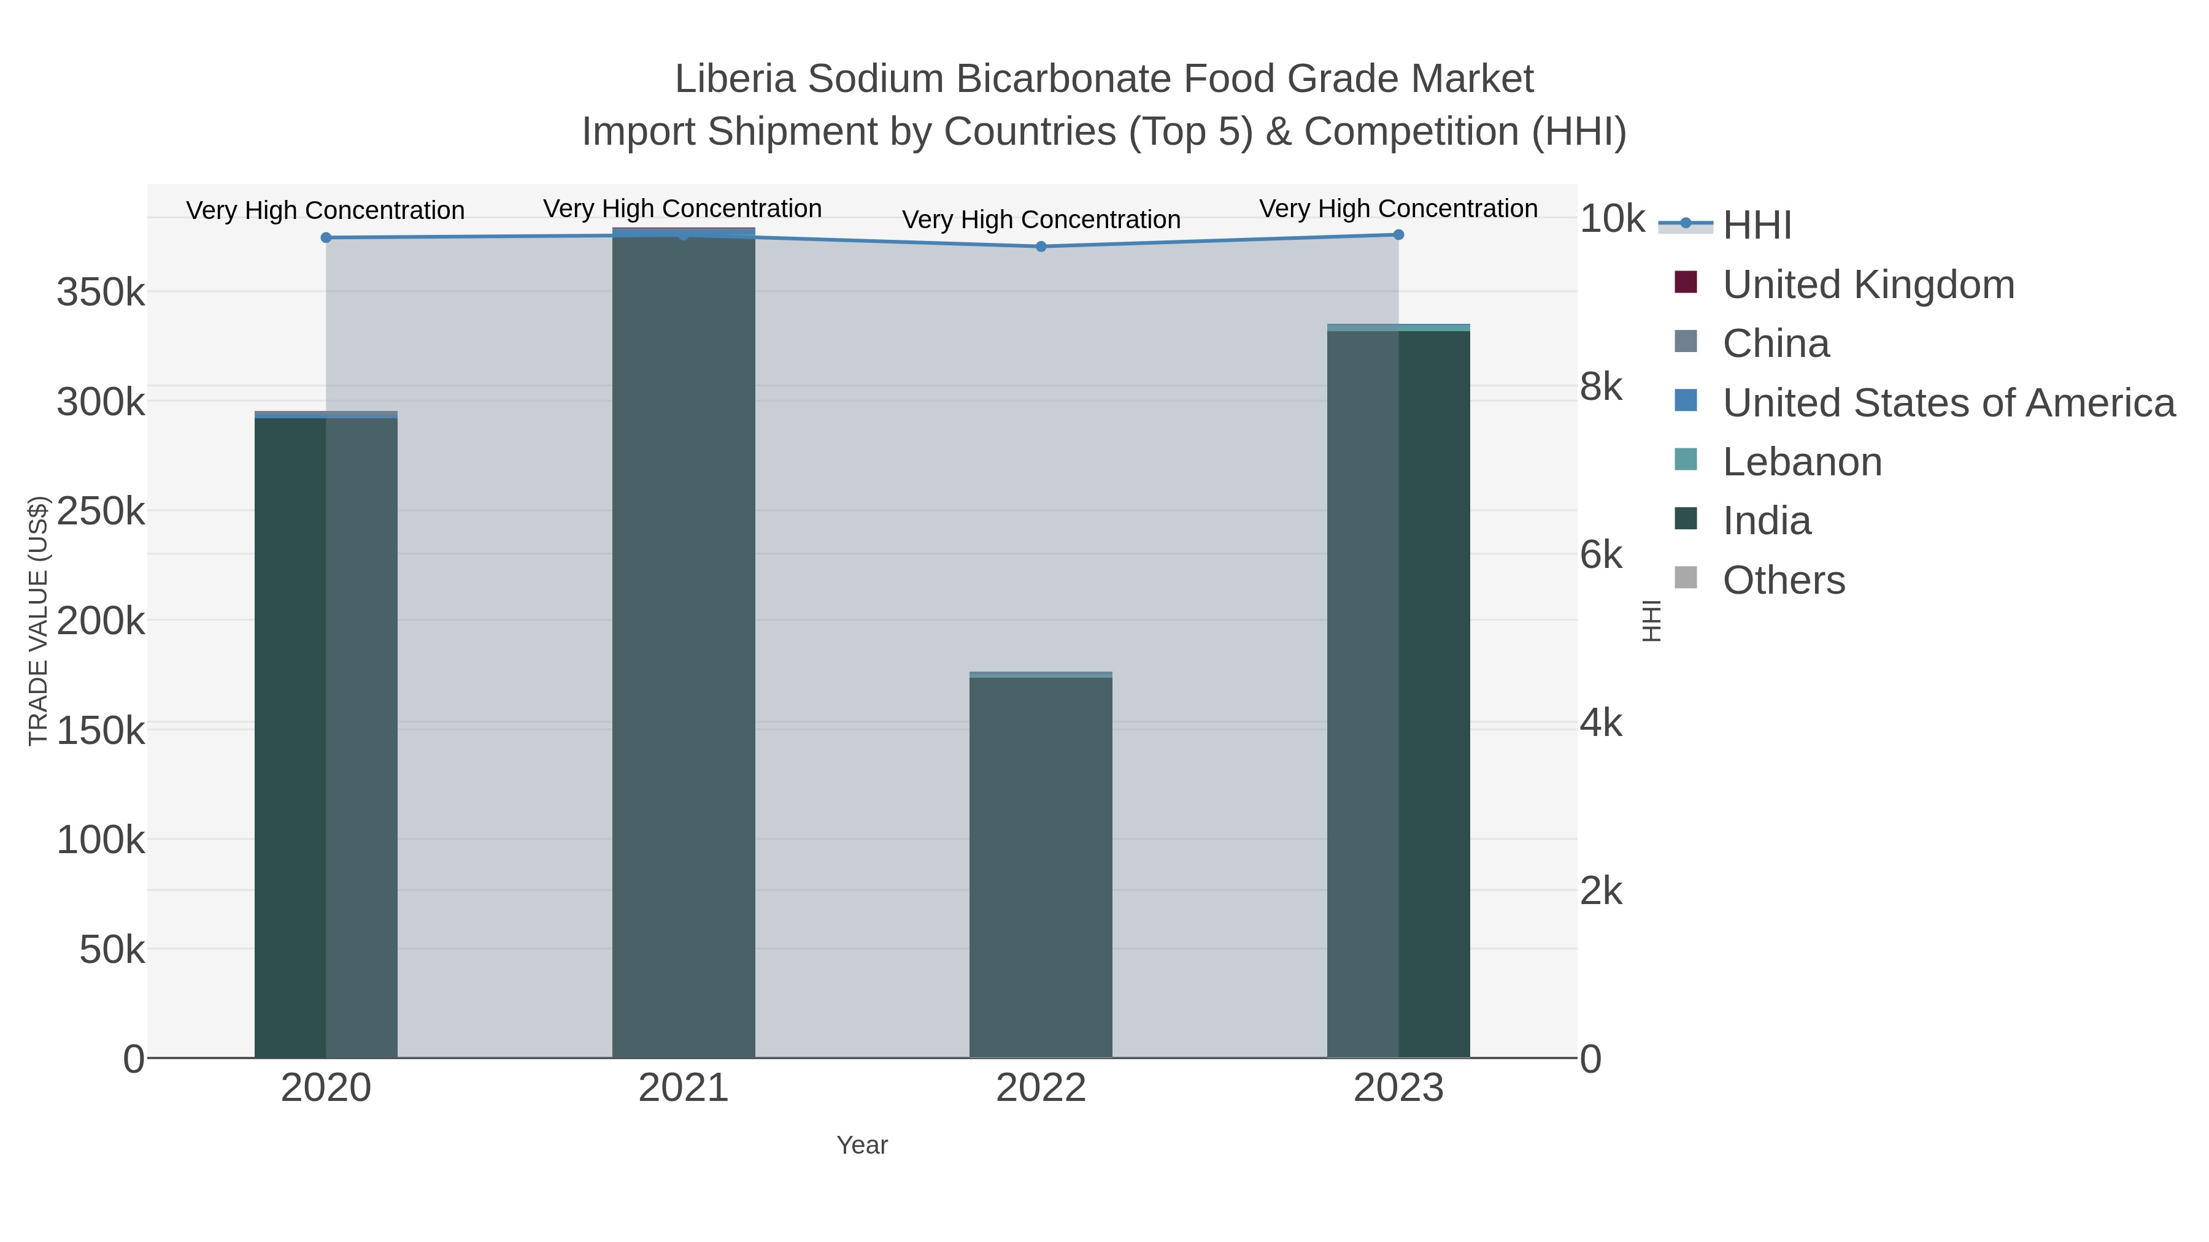The height and width of the screenshot is (1242, 2209).
Task: Click the 350k trade value tick label
Action: [x=101, y=293]
